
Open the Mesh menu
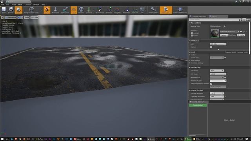click(x=20, y=5)
